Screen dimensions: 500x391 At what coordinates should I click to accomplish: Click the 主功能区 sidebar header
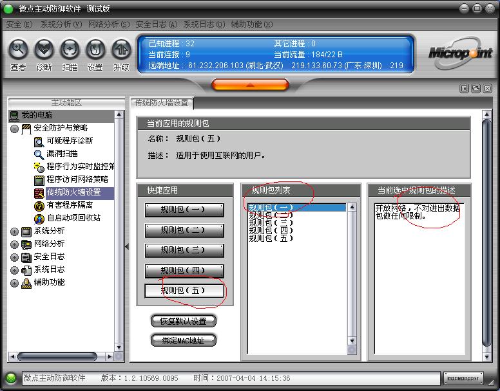pos(66,103)
